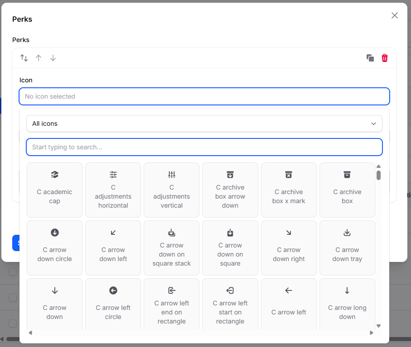
Task: Focus the Start typing to search box
Action: coord(204,147)
